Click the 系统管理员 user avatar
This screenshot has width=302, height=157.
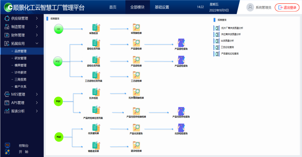(x=250, y=7)
